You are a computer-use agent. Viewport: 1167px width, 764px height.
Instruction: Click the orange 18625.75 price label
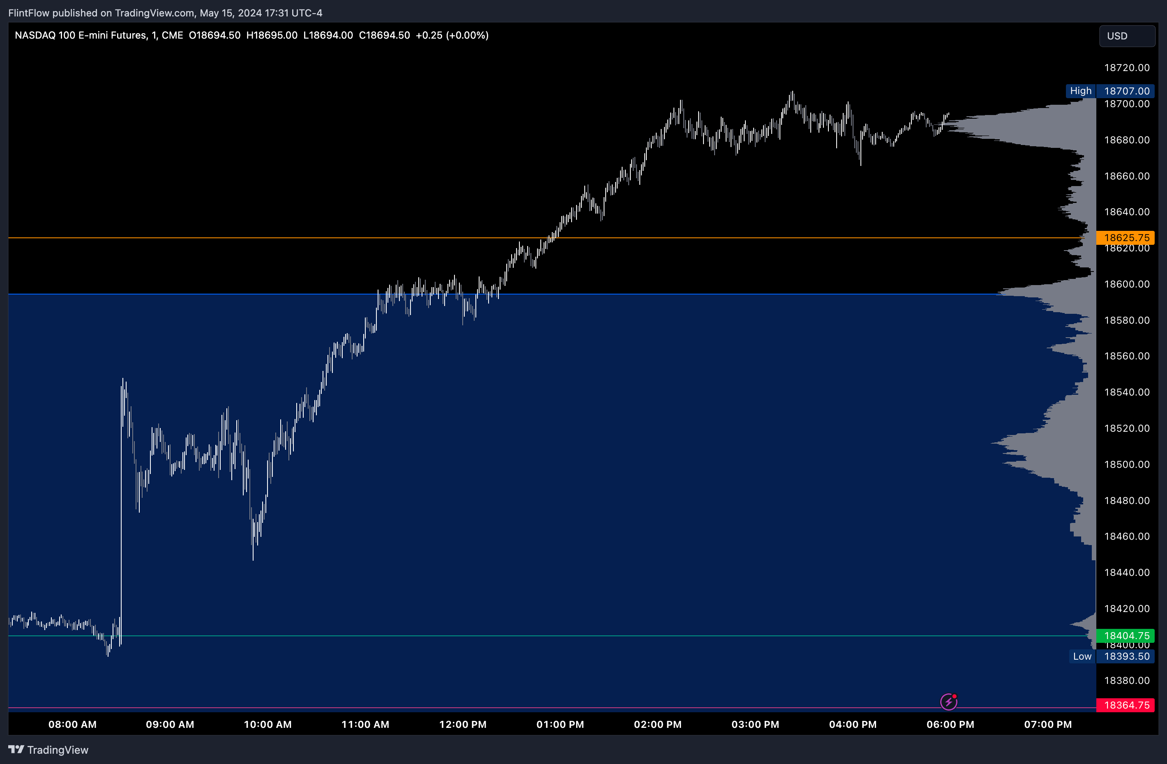pyautogui.click(x=1125, y=238)
